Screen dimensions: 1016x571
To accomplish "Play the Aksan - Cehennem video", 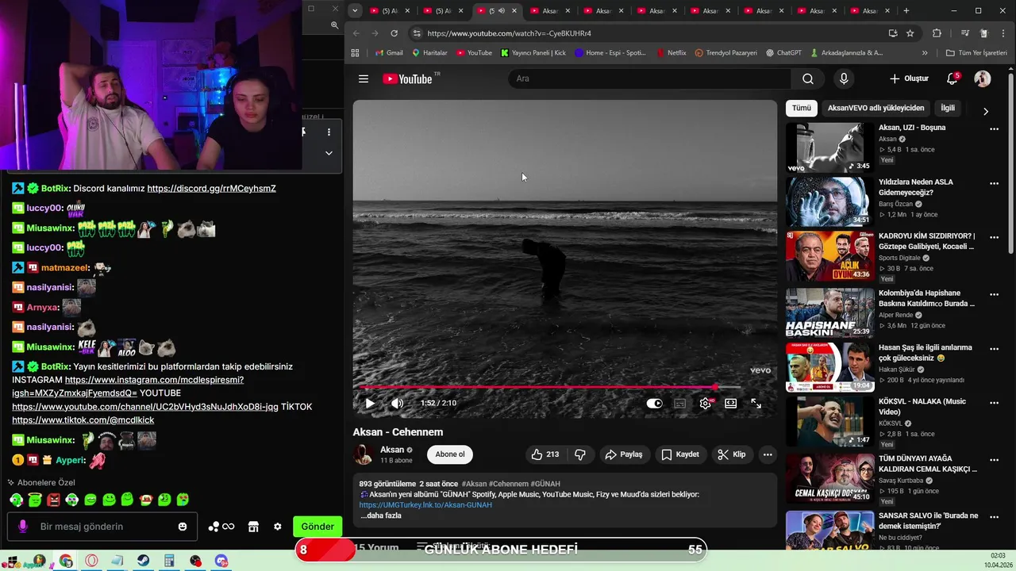I will tap(370, 403).
